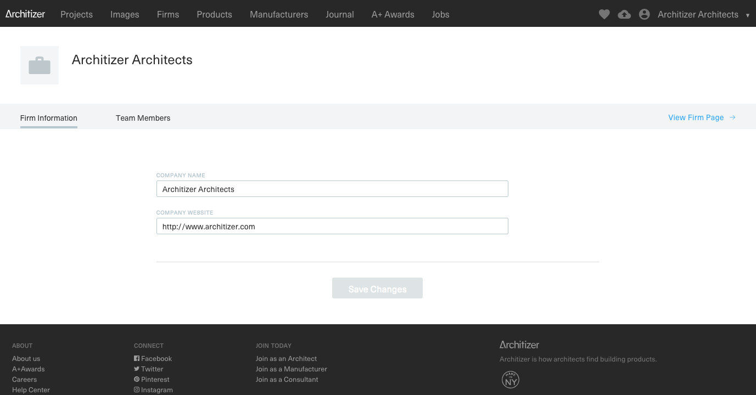Open the Architizer Architects account menu
This screenshot has width=756, height=395.
(698, 14)
